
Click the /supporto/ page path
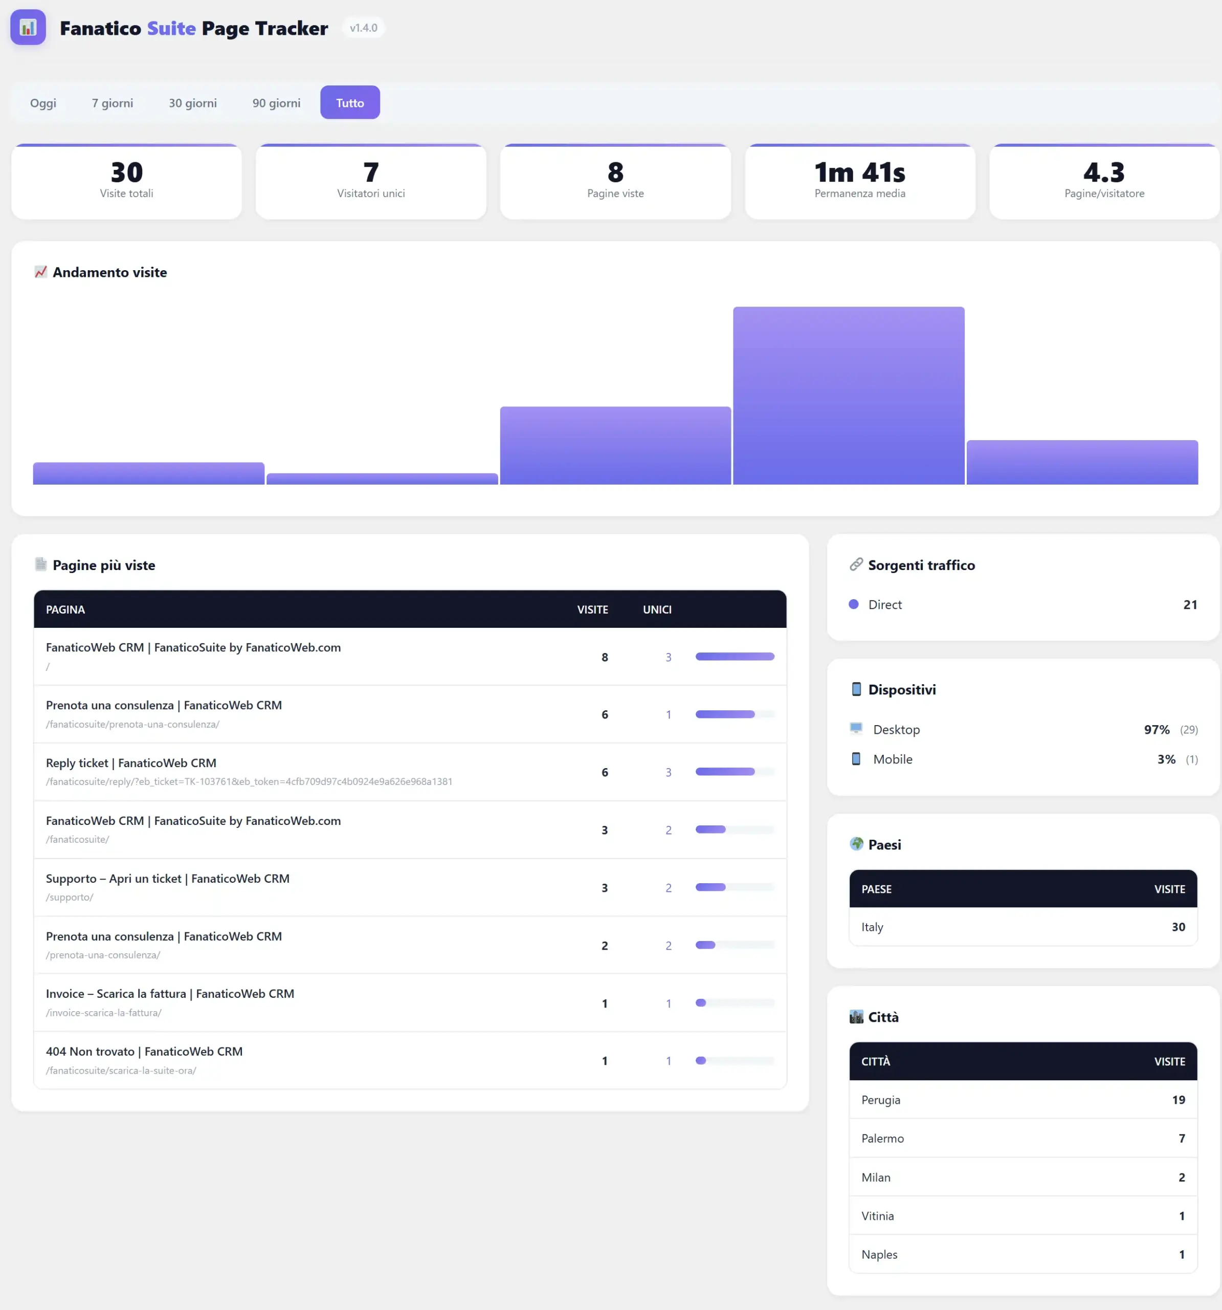[x=69, y=897]
